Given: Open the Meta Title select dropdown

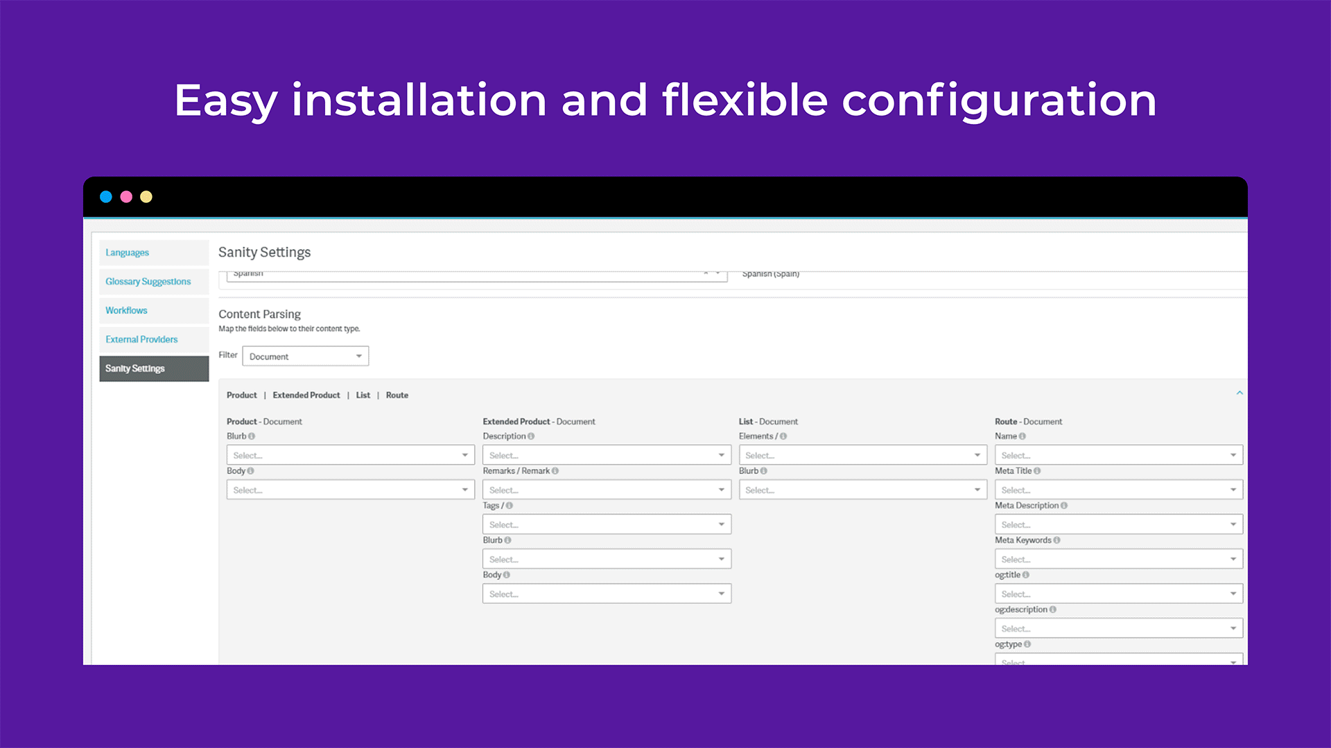Looking at the screenshot, I should point(1119,490).
